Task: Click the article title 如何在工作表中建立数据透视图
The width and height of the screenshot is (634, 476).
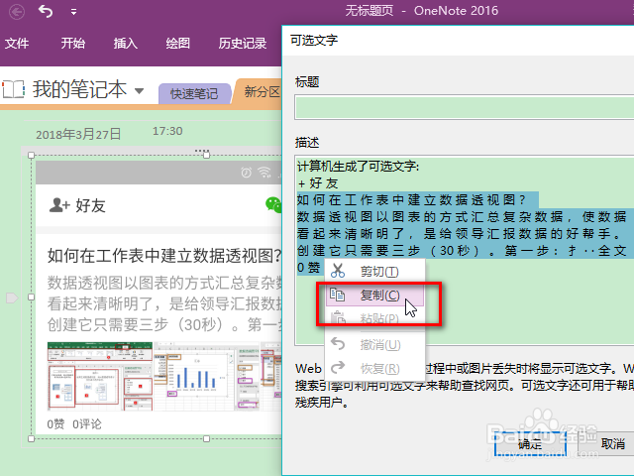Action: (x=164, y=256)
